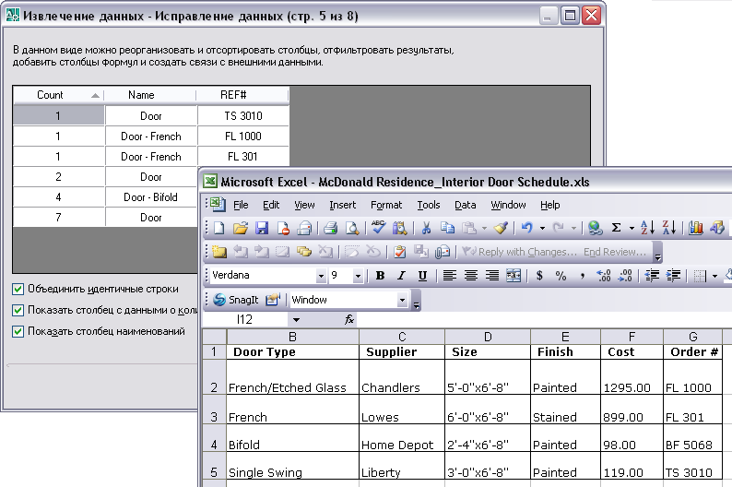Save the workbook with the floppy icon
The width and height of the screenshot is (732, 487).
pyautogui.click(x=262, y=228)
